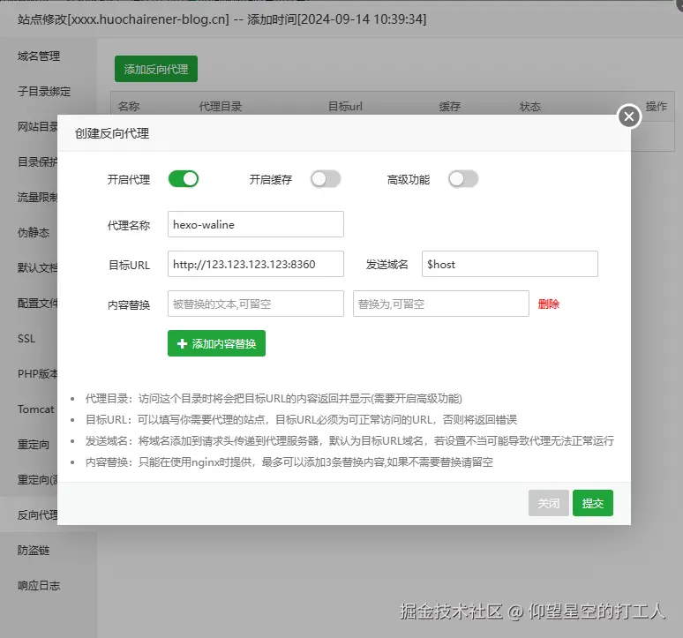Select 重定向 sidebar item
The image size is (683, 638).
pos(34,444)
